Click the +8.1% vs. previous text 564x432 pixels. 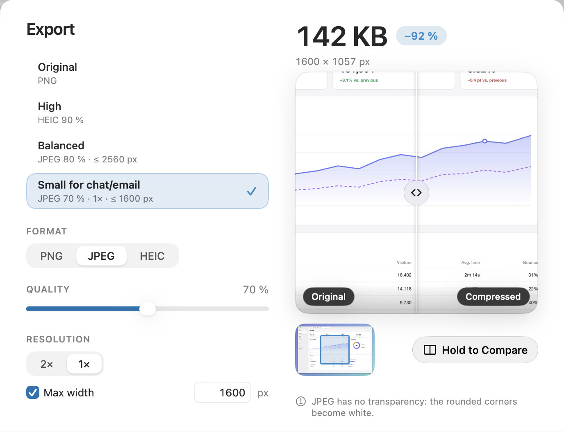click(x=359, y=80)
